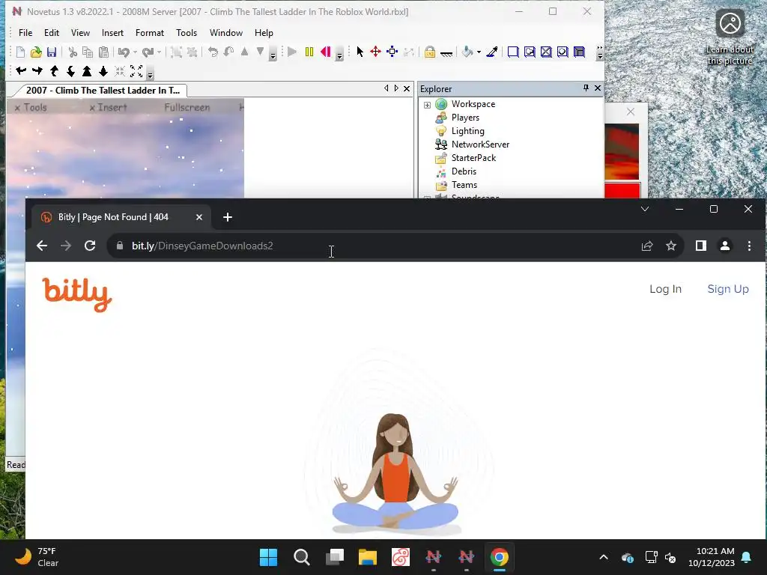Open the toolbar overflow options at far right

click(x=600, y=52)
